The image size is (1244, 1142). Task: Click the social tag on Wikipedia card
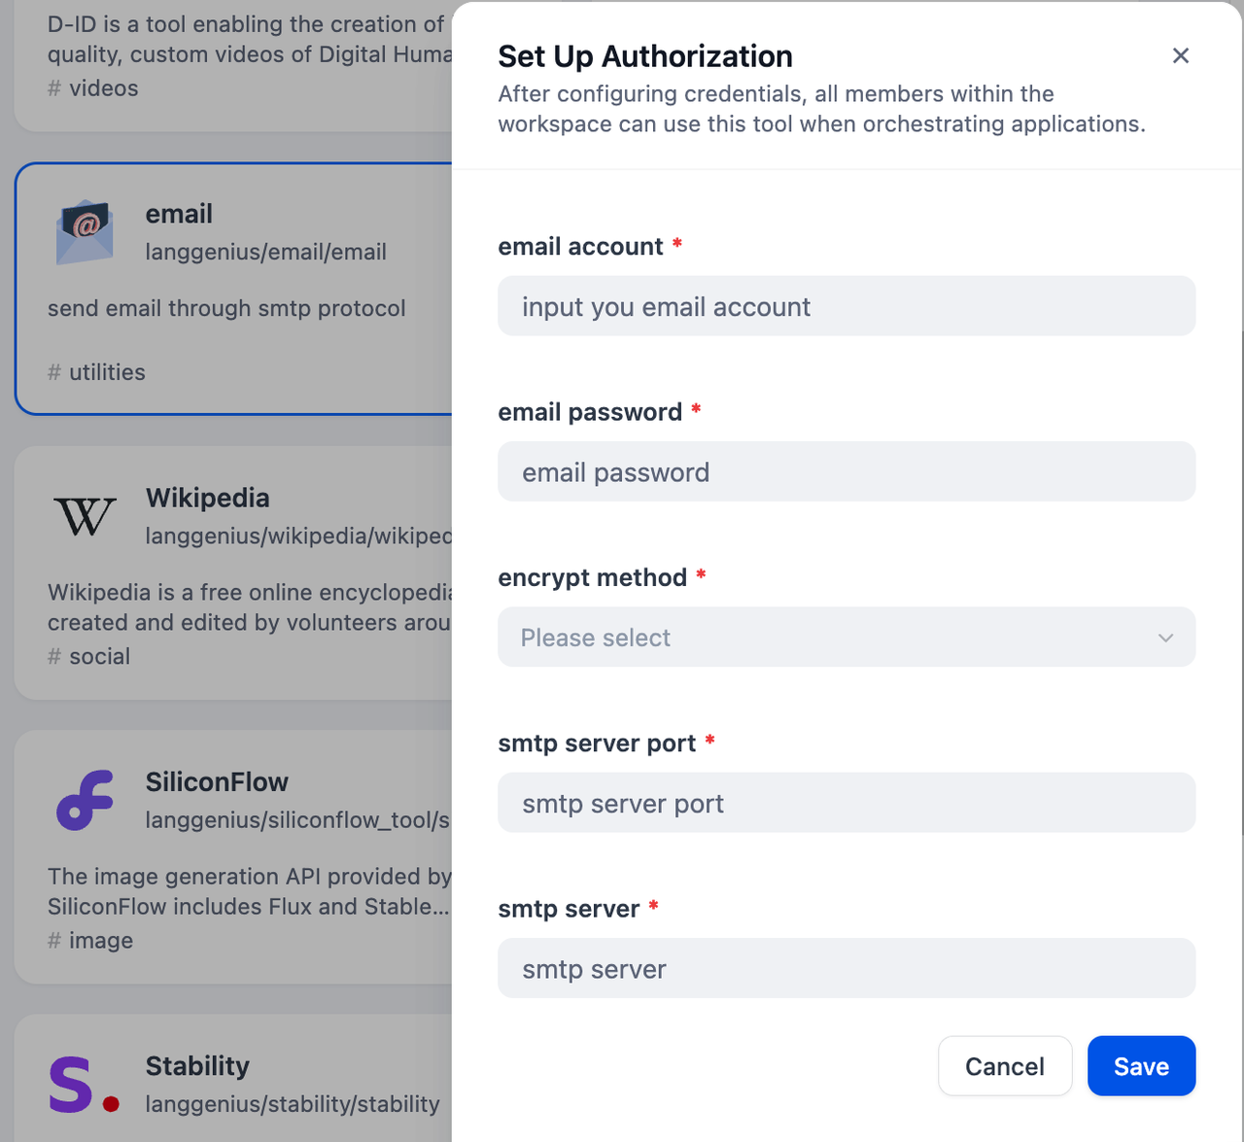point(99,656)
